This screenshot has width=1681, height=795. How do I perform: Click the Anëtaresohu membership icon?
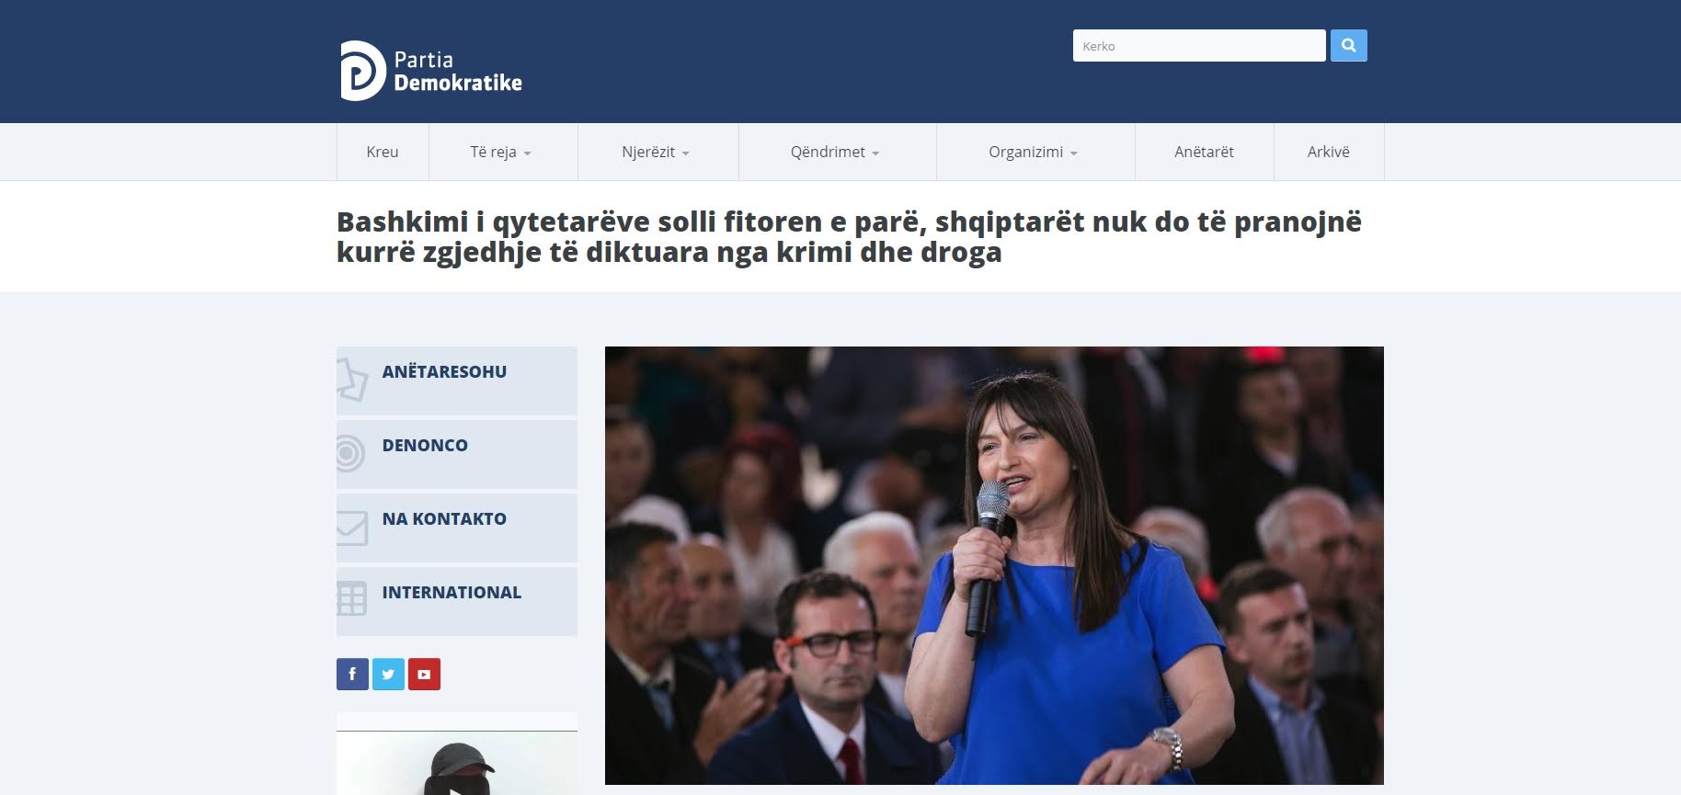coord(351,380)
